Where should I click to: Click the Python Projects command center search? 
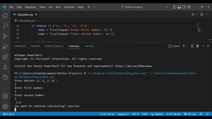coord(132,7)
